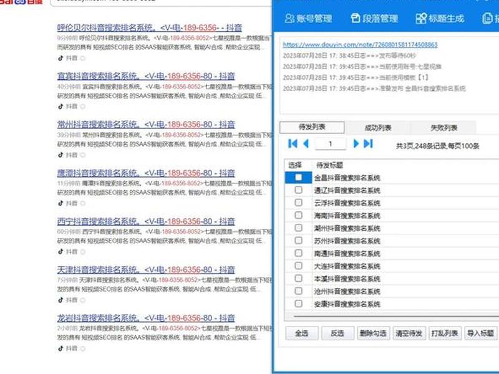Click Douyin icon under 呼伦贝尔 search result
Viewport: 499px width, 374px height.
coord(61,58)
